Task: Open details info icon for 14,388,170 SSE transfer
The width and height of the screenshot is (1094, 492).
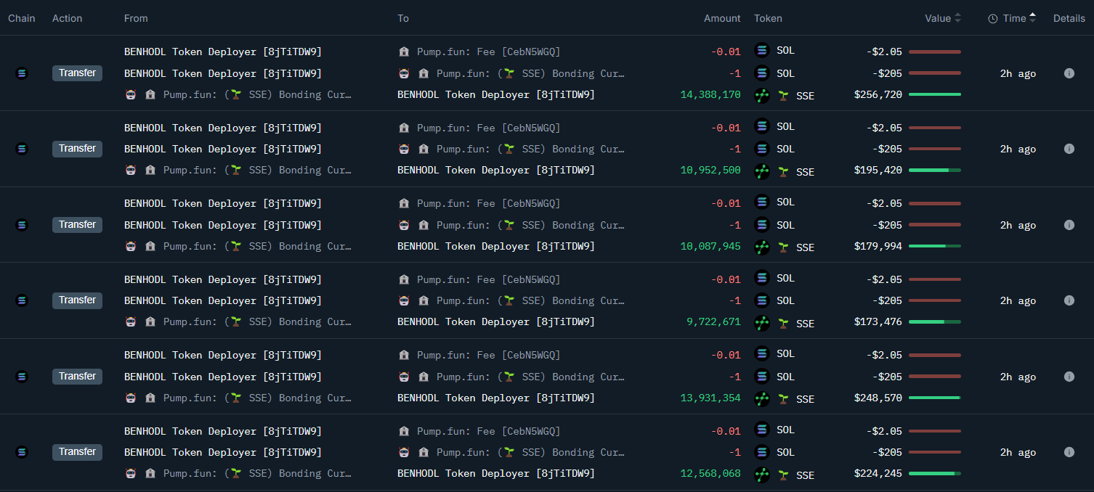Action: (x=1069, y=73)
